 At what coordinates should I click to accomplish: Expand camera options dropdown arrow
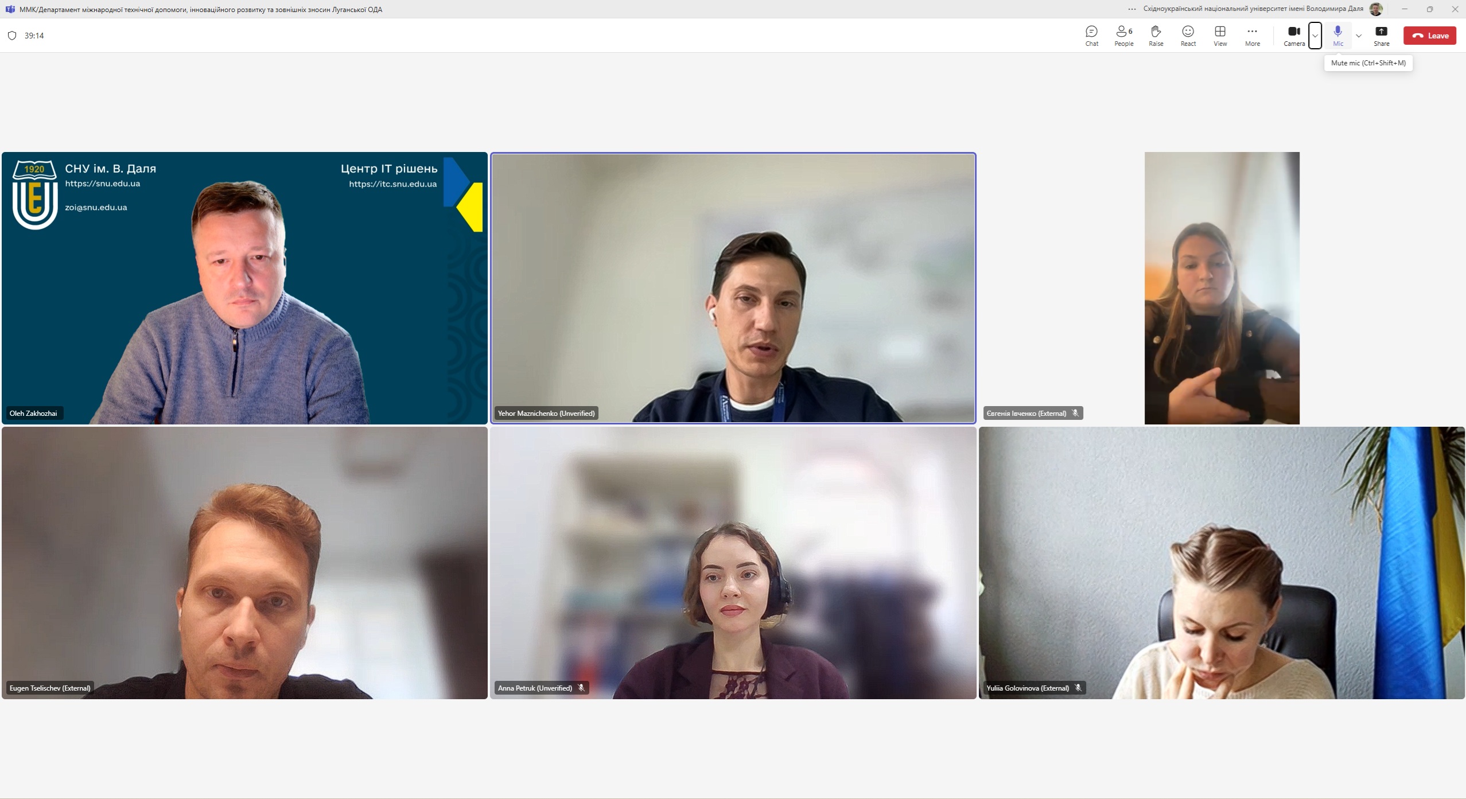pyautogui.click(x=1315, y=36)
